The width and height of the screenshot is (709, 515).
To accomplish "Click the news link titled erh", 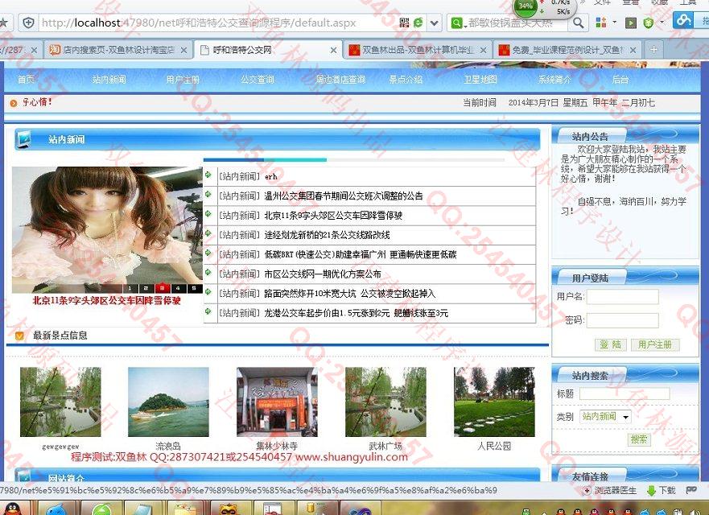I will point(271,176).
